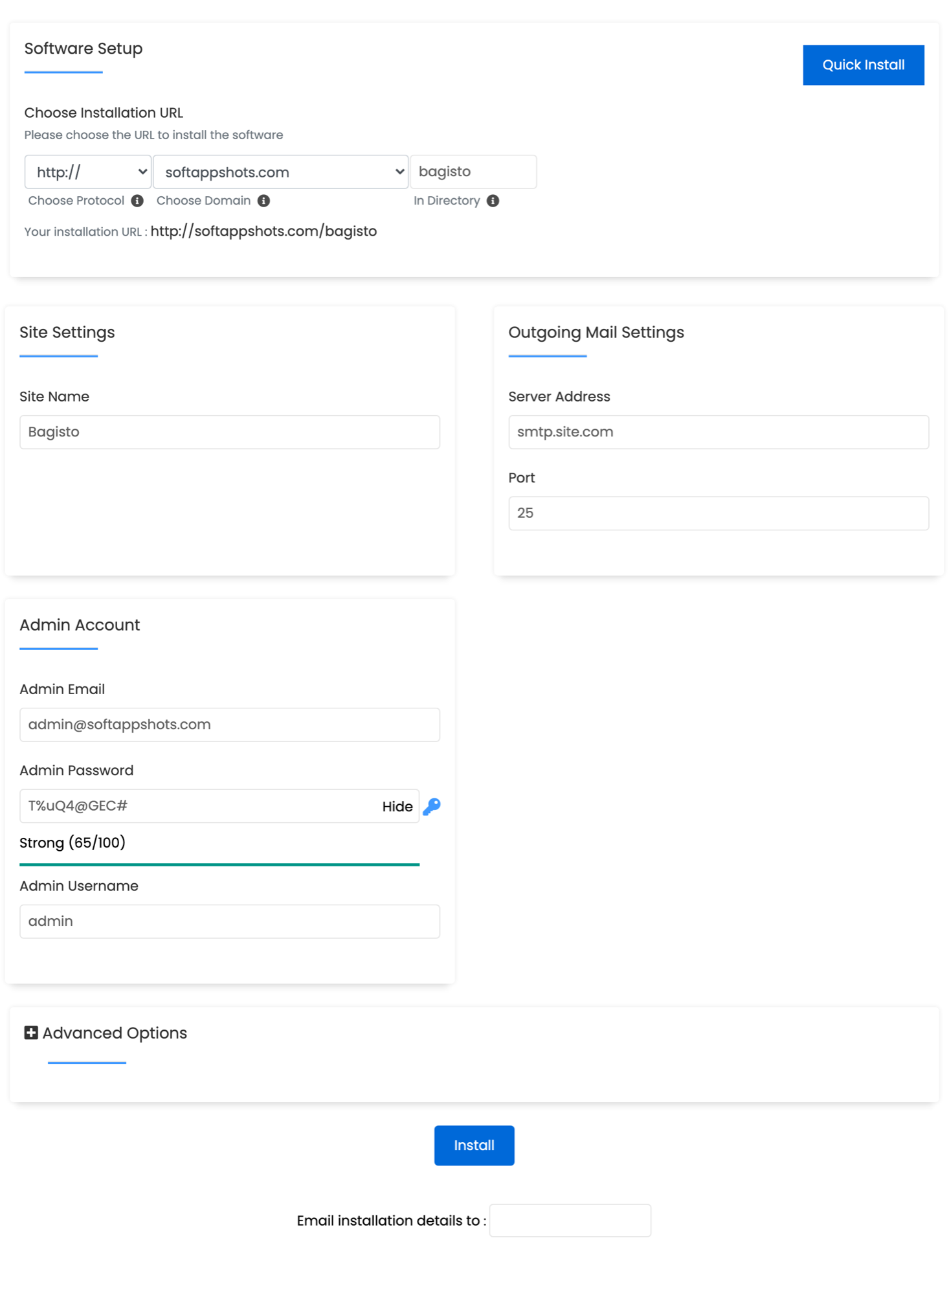Click the Server Address input field

719,432
